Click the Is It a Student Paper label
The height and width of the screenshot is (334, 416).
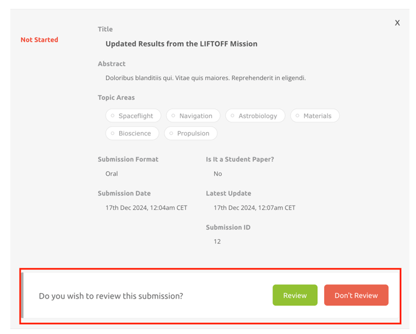click(x=240, y=160)
